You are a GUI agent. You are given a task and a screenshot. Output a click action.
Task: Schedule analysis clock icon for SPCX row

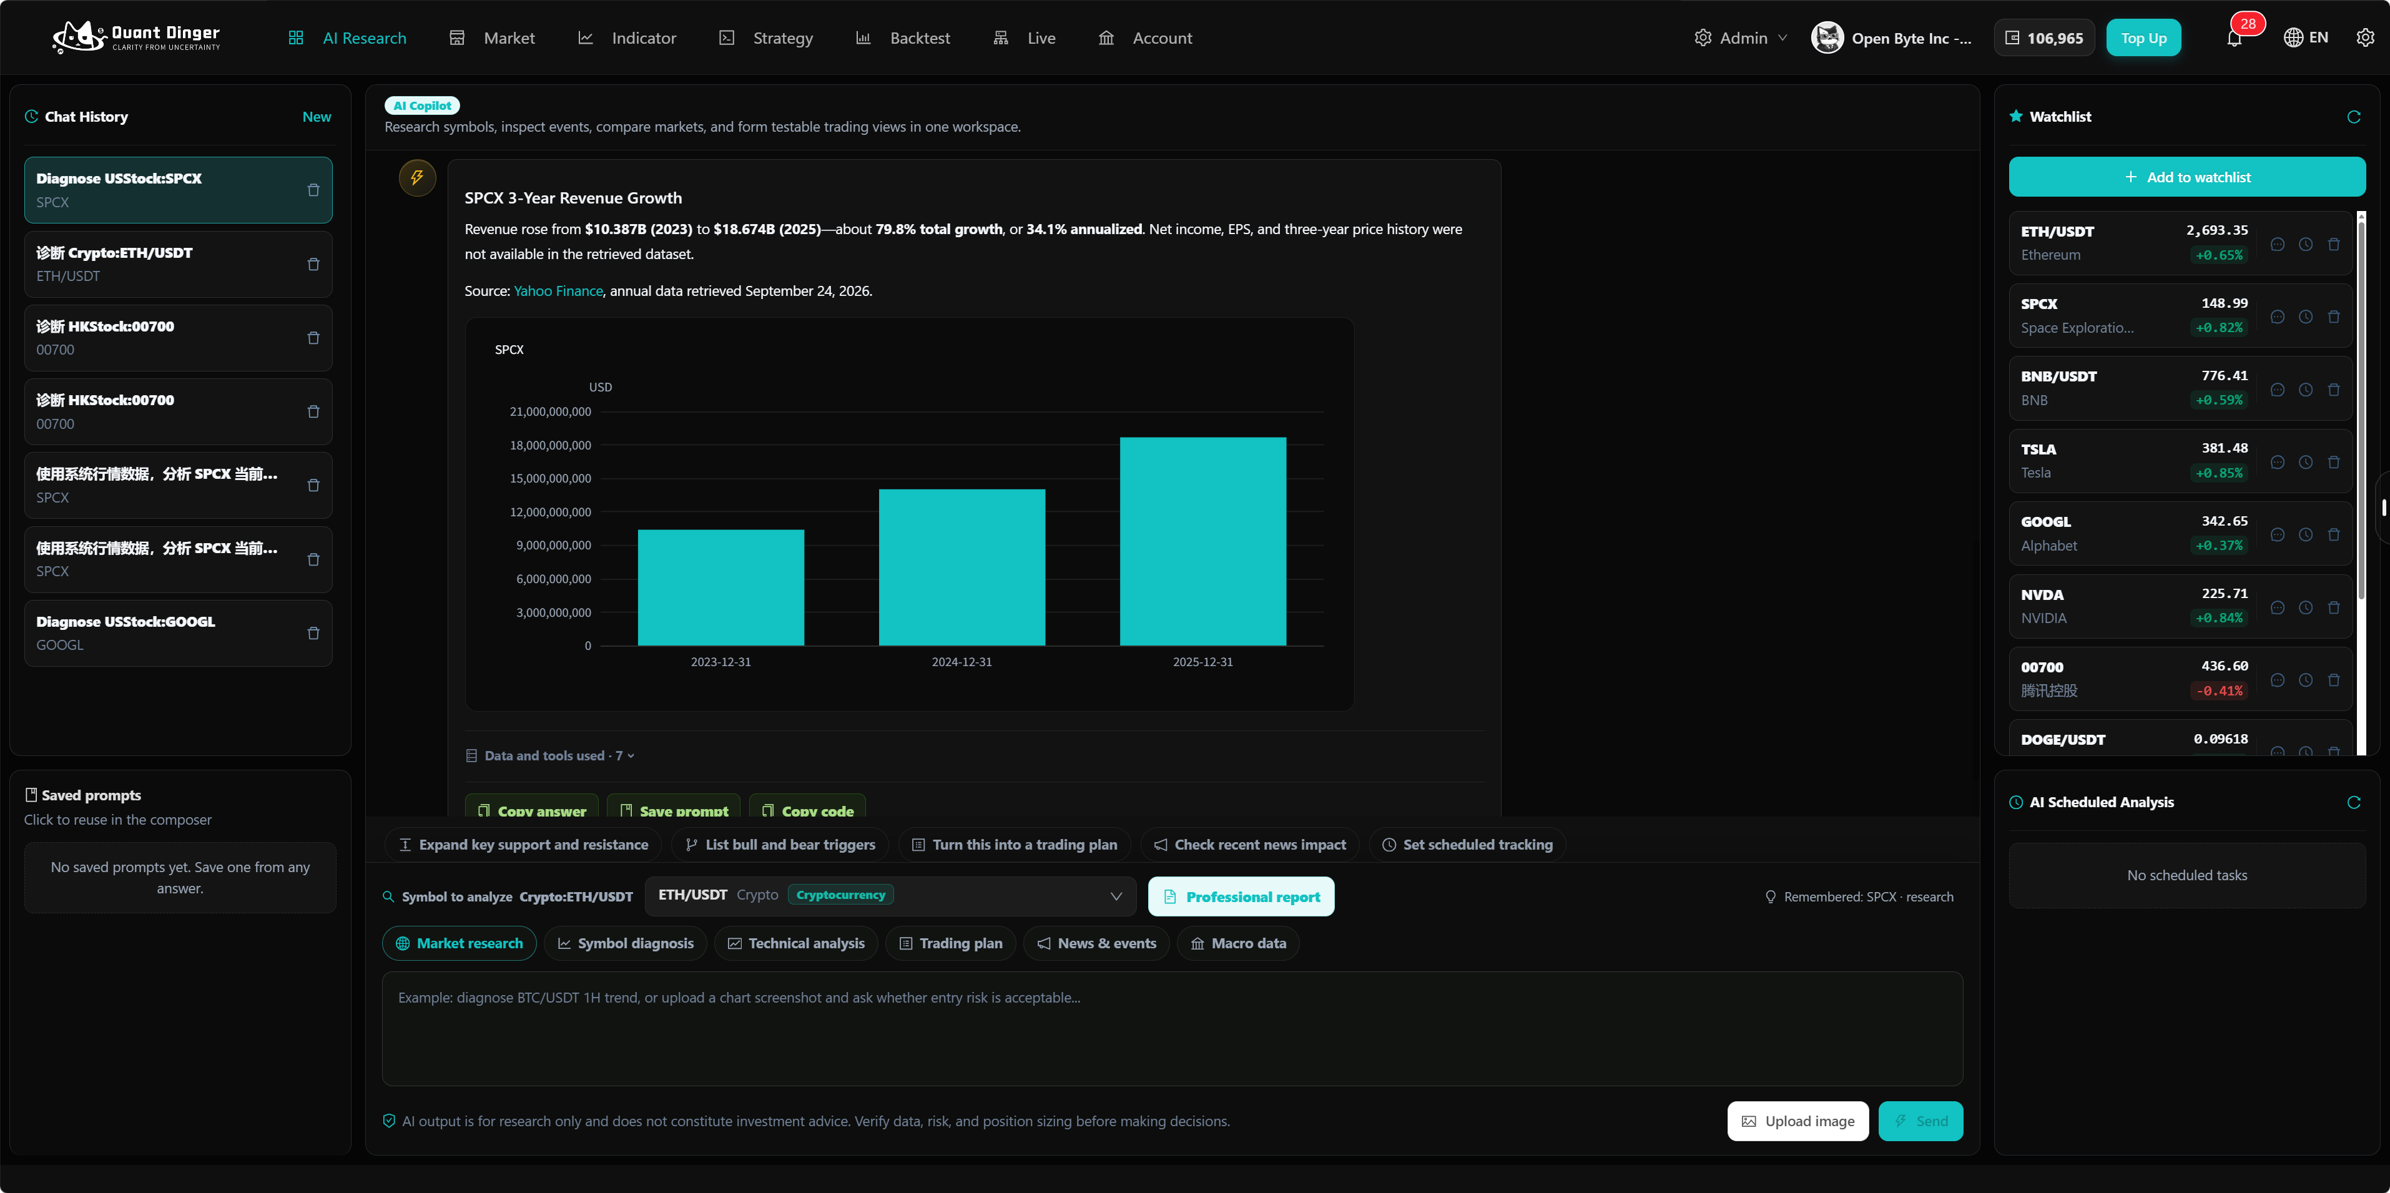[2306, 317]
